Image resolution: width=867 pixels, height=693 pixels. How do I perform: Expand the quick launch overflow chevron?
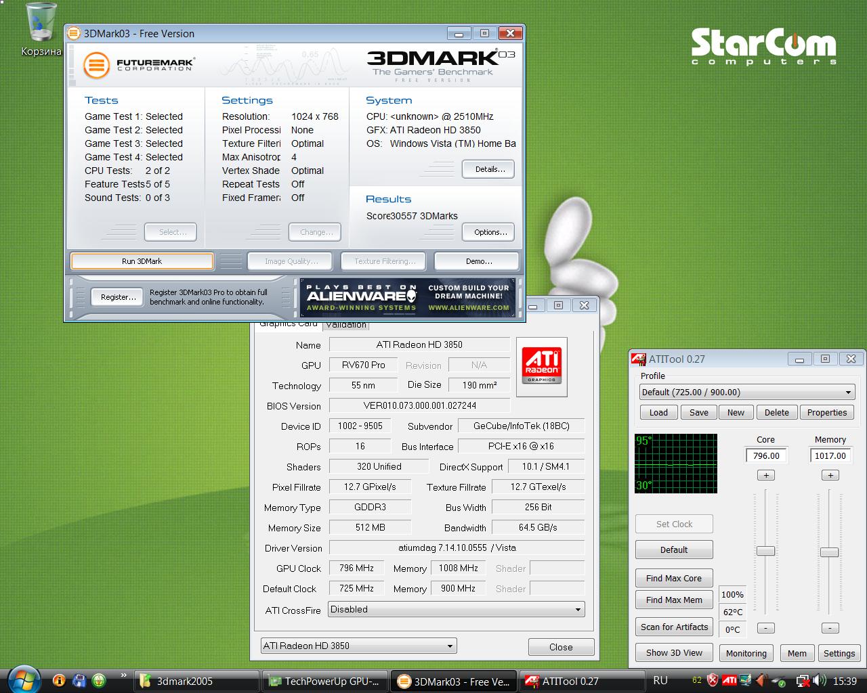pos(123,675)
